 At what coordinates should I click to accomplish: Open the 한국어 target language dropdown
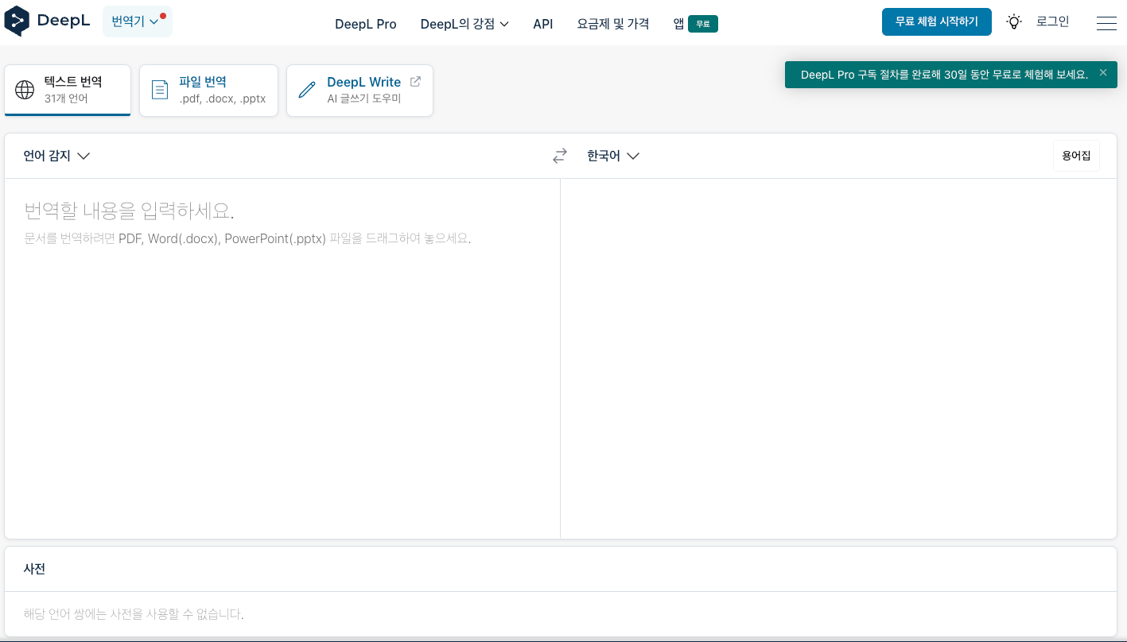pos(613,156)
